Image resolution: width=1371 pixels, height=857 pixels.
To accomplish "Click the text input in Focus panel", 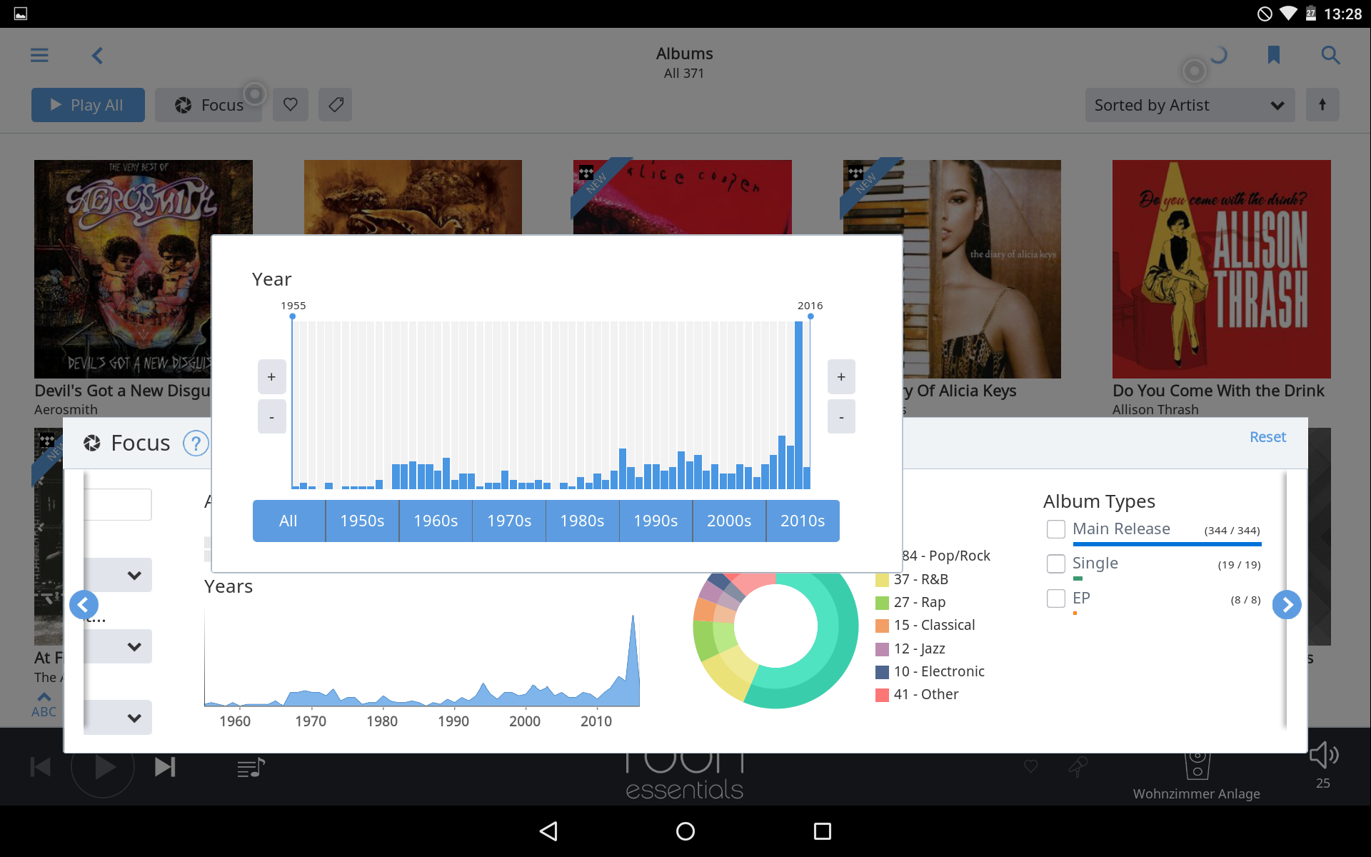I will tap(118, 504).
